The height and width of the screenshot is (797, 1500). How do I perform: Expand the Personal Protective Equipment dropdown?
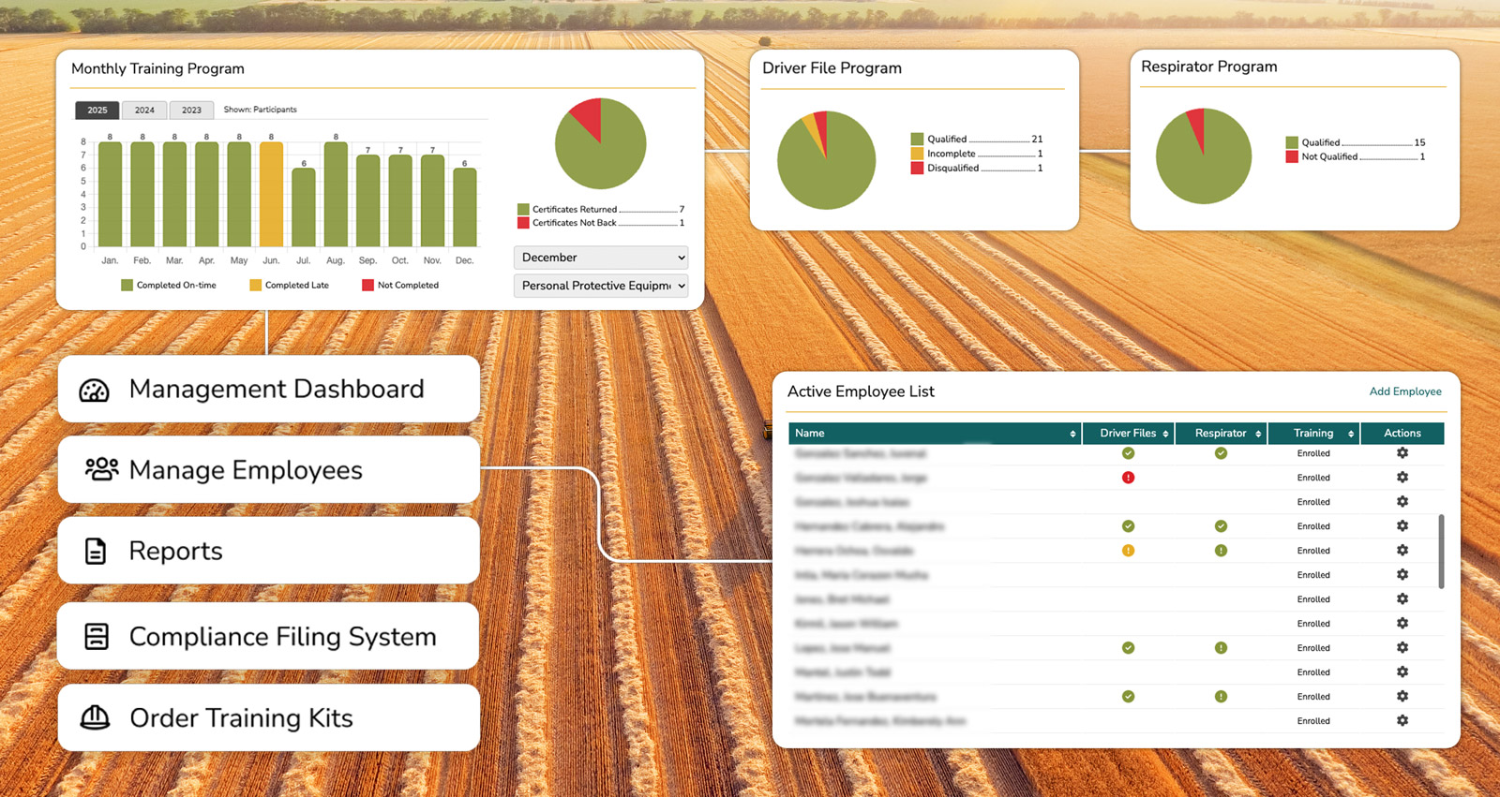pyautogui.click(x=601, y=286)
